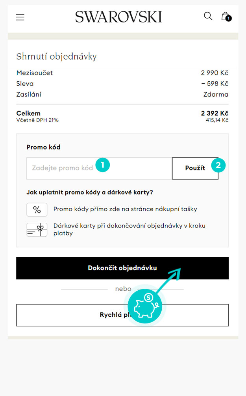Click the search magnifier icon
Screen dimensions: 246x396
coord(208,16)
